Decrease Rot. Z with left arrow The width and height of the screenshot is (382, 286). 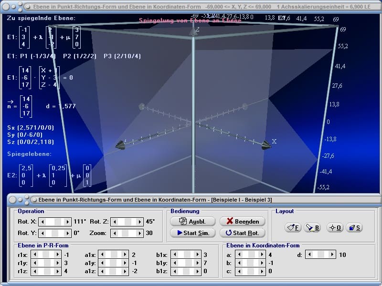point(115,222)
